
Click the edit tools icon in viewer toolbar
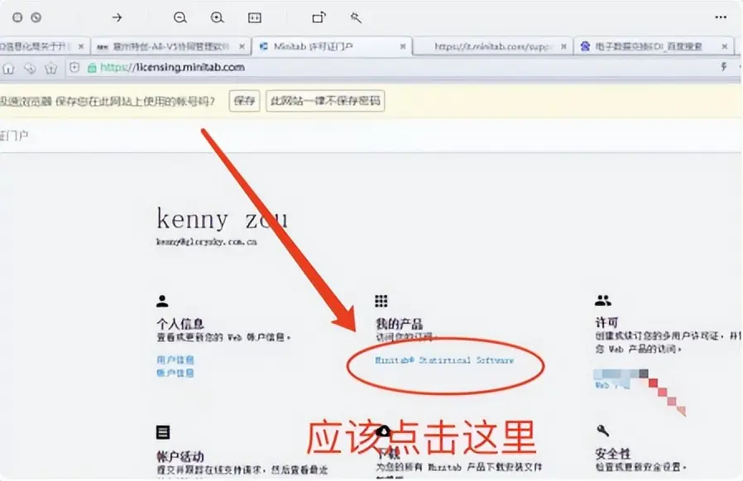356,17
